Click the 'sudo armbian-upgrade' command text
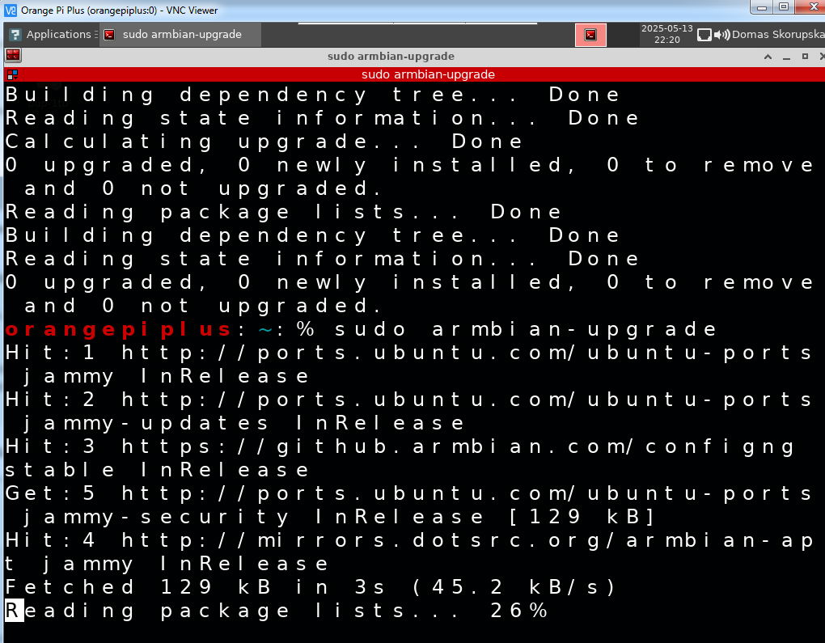 click(x=526, y=329)
